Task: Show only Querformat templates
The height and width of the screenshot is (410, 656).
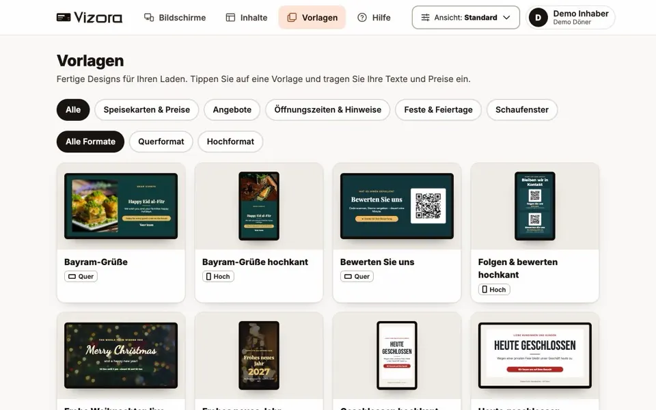Action: pos(161,141)
